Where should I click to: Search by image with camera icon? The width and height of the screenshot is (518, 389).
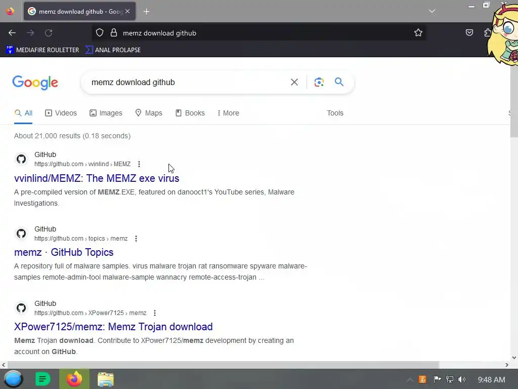[319, 82]
